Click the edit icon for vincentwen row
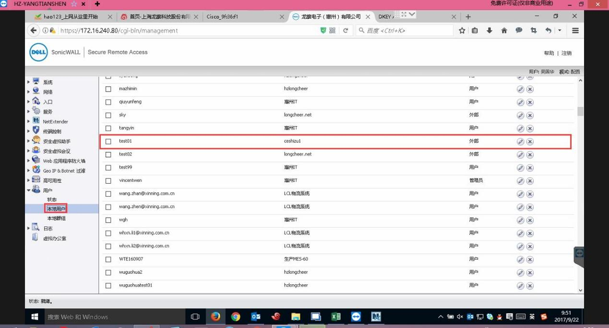This screenshot has height=328, width=609. (x=520, y=181)
